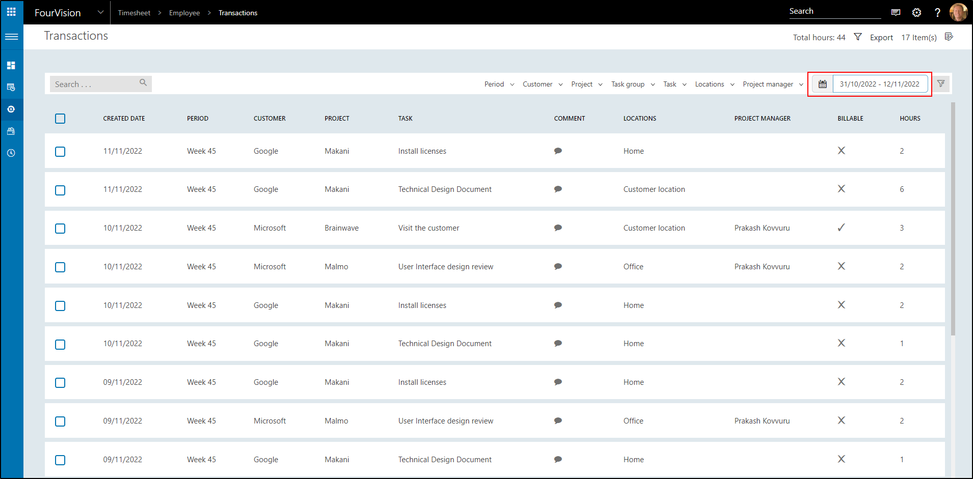The height and width of the screenshot is (479, 973).
Task: Click the second sidebar icon below dashboard
Action: [11, 87]
